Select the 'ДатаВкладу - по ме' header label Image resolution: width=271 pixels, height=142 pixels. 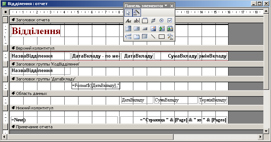tap(96, 56)
